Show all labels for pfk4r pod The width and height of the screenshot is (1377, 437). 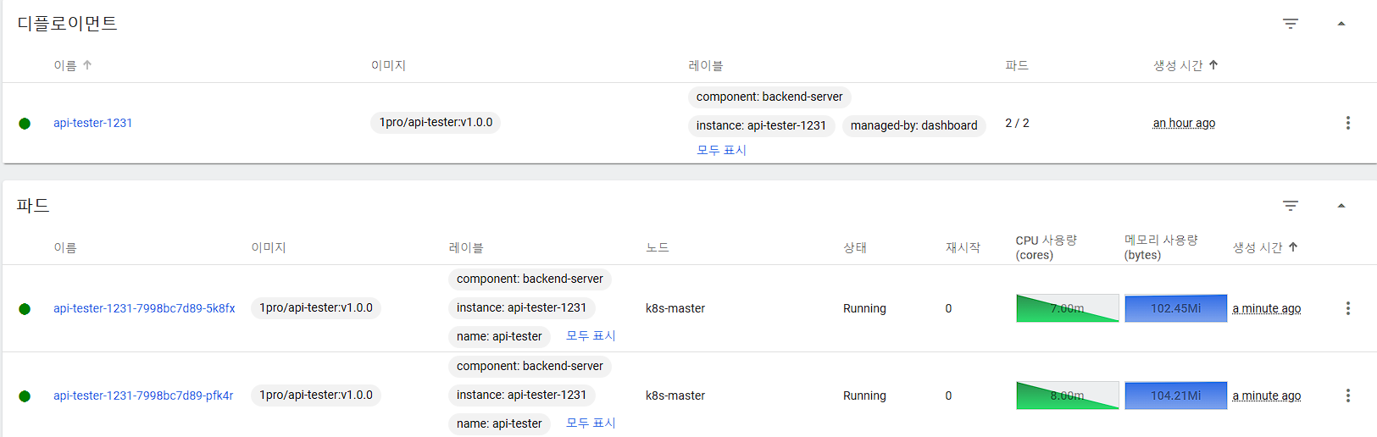point(591,423)
